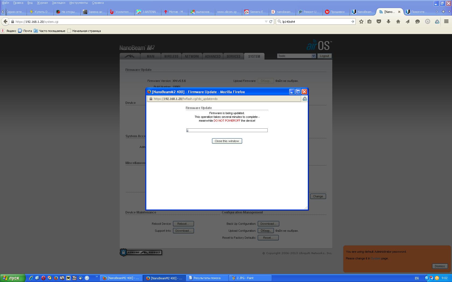
Task: Switch to the WIRELESS tab
Action: [171, 56]
